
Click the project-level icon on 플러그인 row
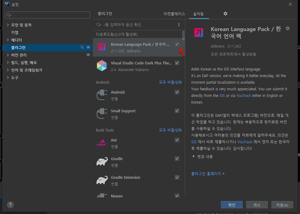pos(88,47)
